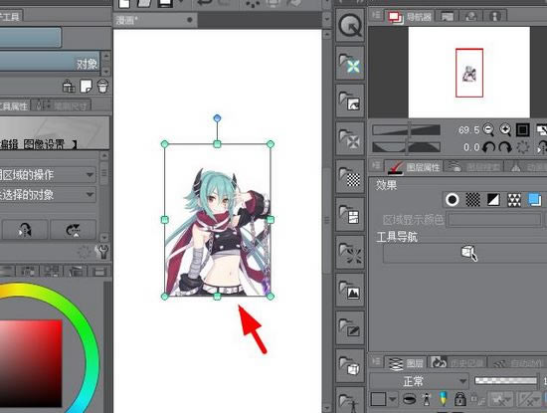Open the brush material folder icon
Viewport: 547px width, 413px height.
coord(350,327)
